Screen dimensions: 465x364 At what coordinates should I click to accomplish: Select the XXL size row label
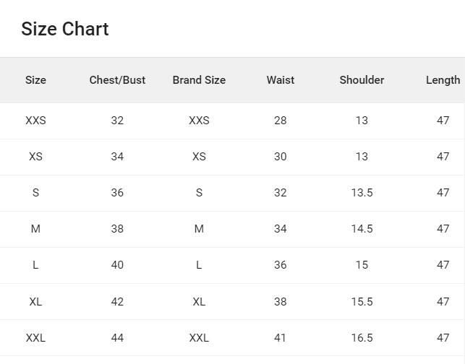[35, 338]
